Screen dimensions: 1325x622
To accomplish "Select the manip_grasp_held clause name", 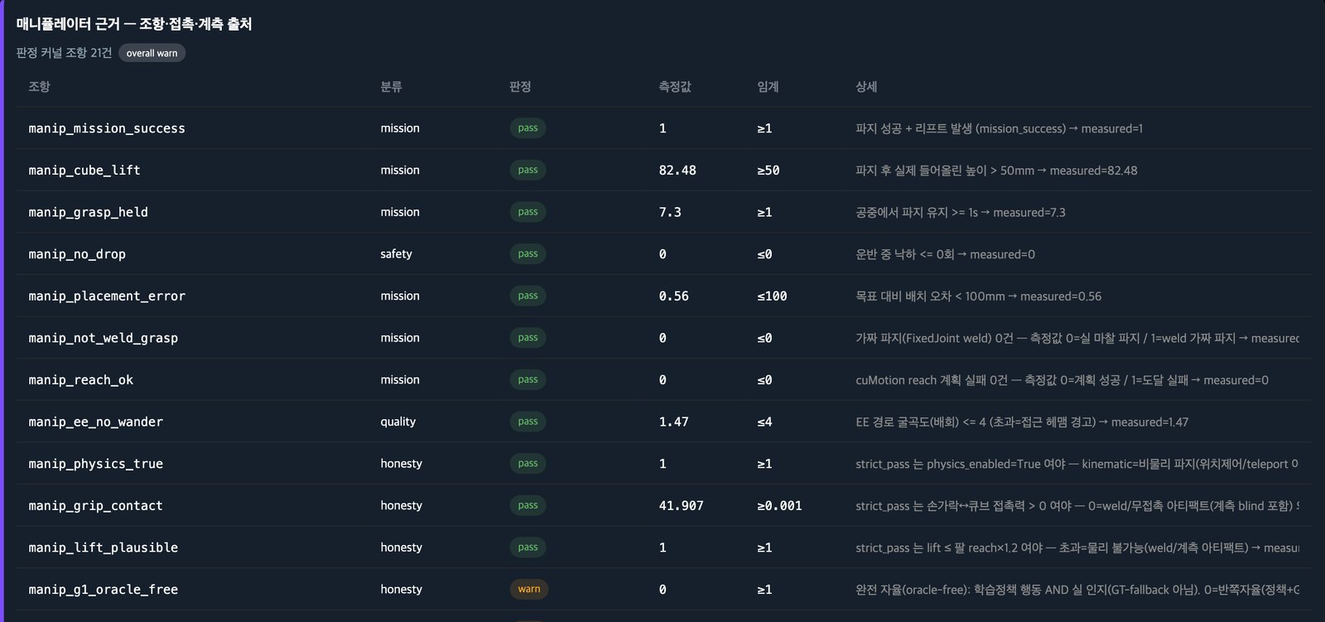I will pos(89,212).
